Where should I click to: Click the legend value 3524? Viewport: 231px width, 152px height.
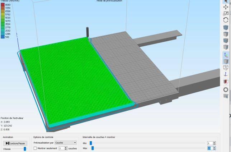pos(8,24)
